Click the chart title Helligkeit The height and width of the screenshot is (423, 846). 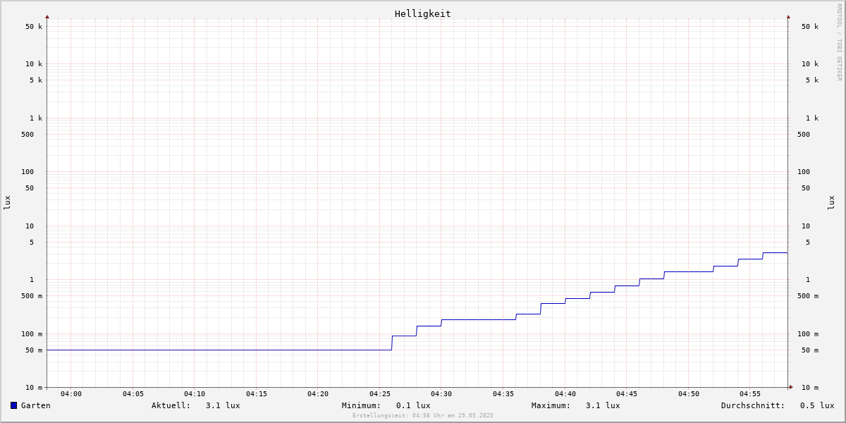(x=423, y=13)
